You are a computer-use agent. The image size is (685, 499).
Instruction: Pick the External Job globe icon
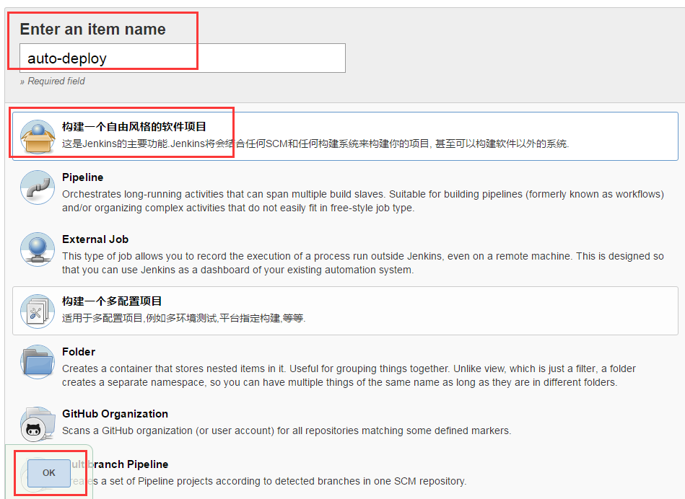point(38,249)
